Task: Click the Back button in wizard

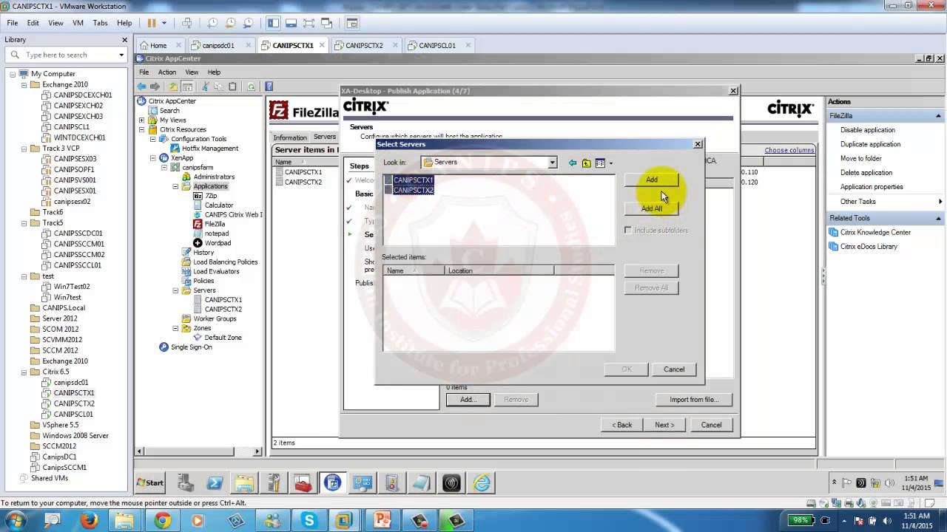Action: click(x=621, y=425)
